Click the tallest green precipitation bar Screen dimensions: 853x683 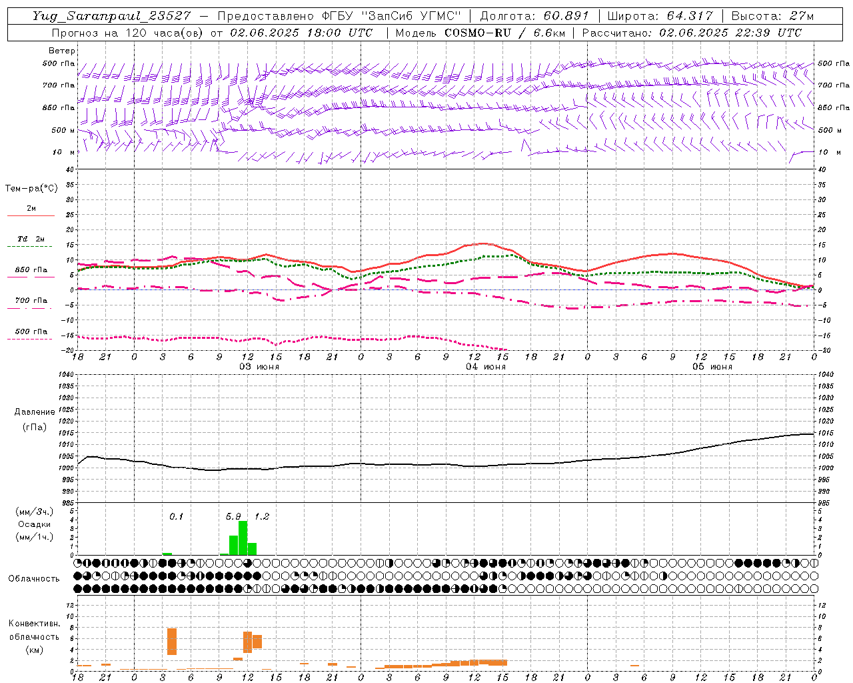243,538
